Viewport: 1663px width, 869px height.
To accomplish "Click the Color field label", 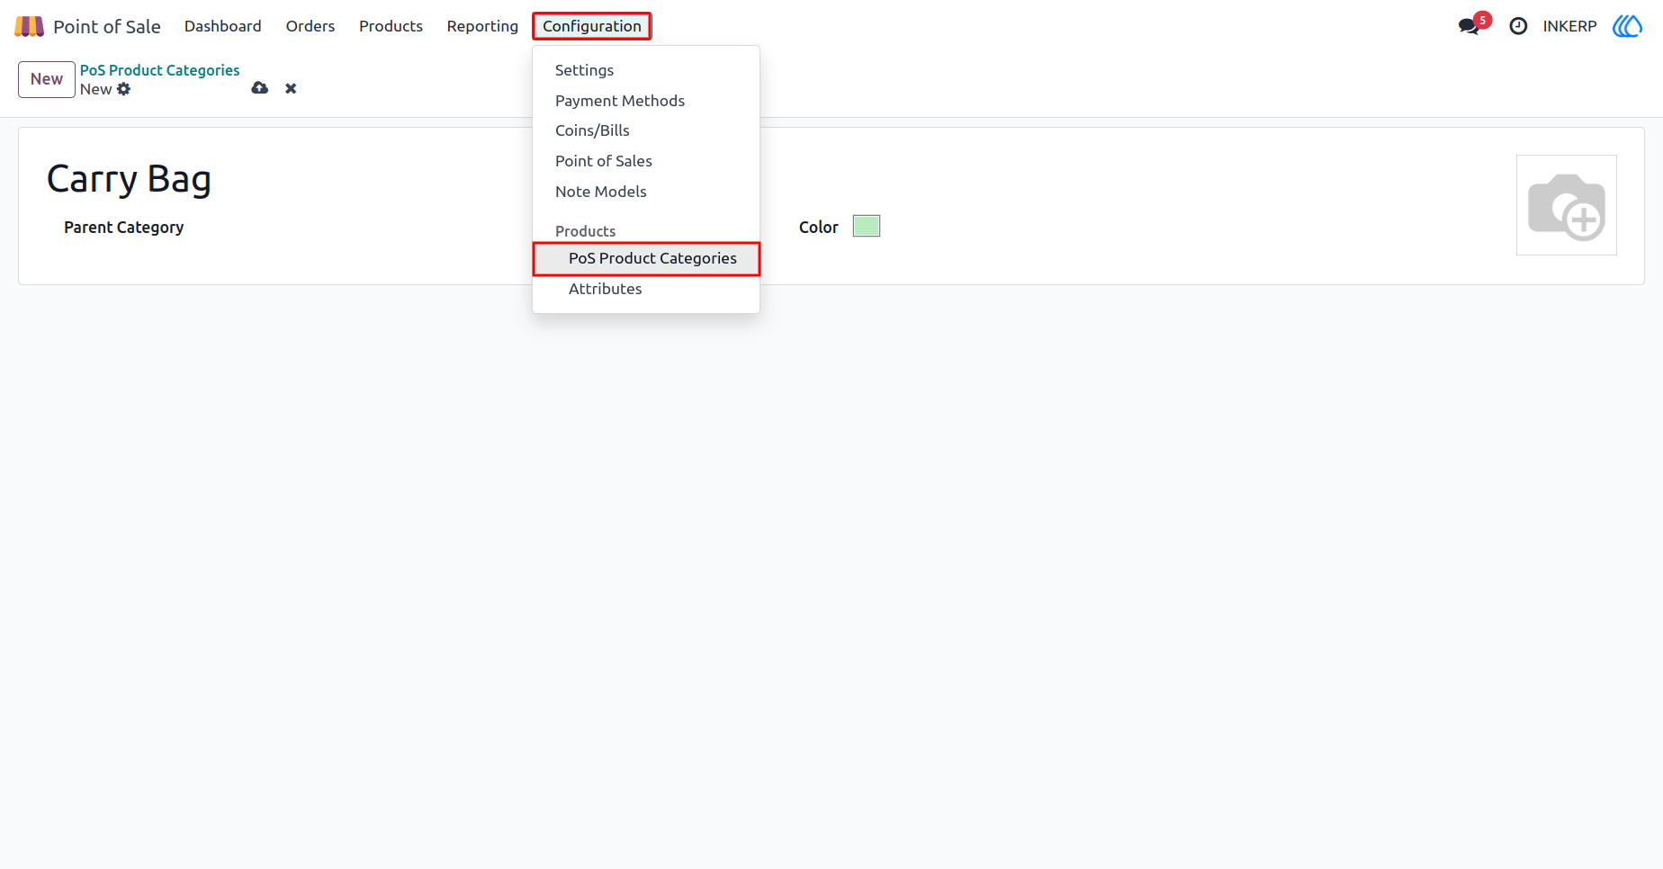I will (x=819, y=228).
